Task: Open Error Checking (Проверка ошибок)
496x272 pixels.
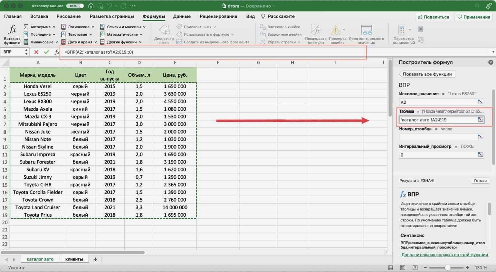Action: pyautogui.click(x=337, y=34)
